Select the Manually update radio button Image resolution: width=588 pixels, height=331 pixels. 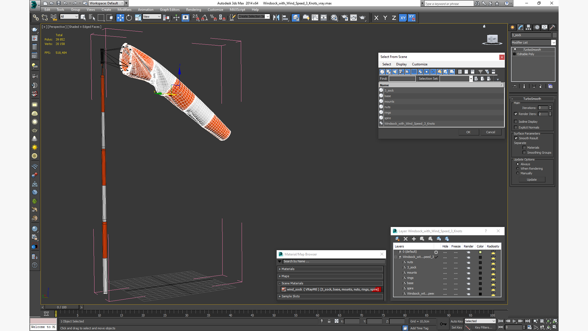518,173
